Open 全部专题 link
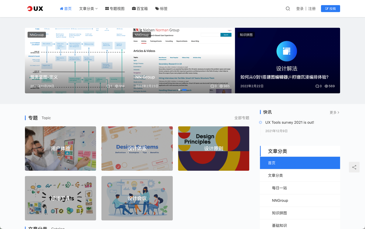The image size is (365, 229). tap(242, 118)
